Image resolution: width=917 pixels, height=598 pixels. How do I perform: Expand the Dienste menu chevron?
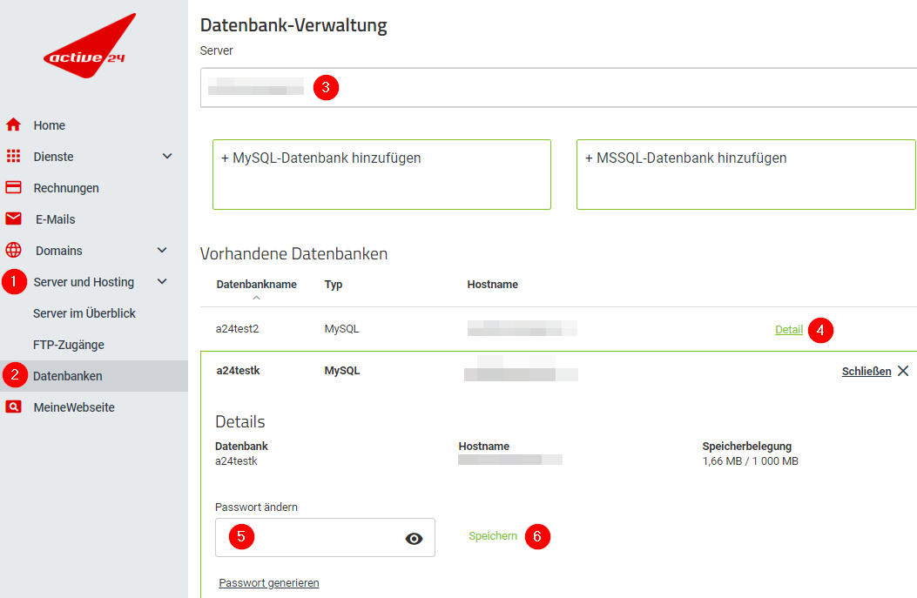pyautogui.click(x=167, y=157)
